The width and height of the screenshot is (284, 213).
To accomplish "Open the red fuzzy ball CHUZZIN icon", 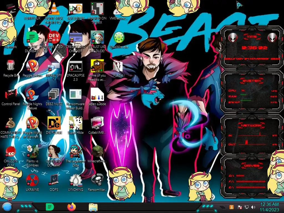I will tap(11, 151).
